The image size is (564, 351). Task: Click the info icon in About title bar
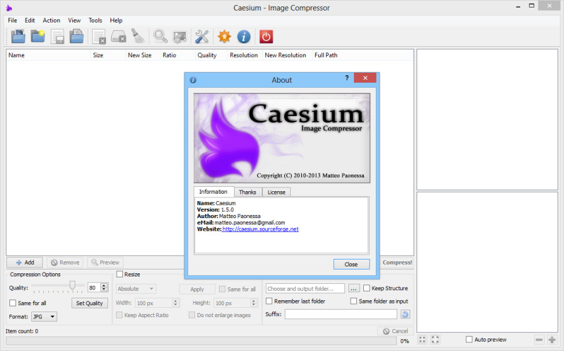pos(193,80)
